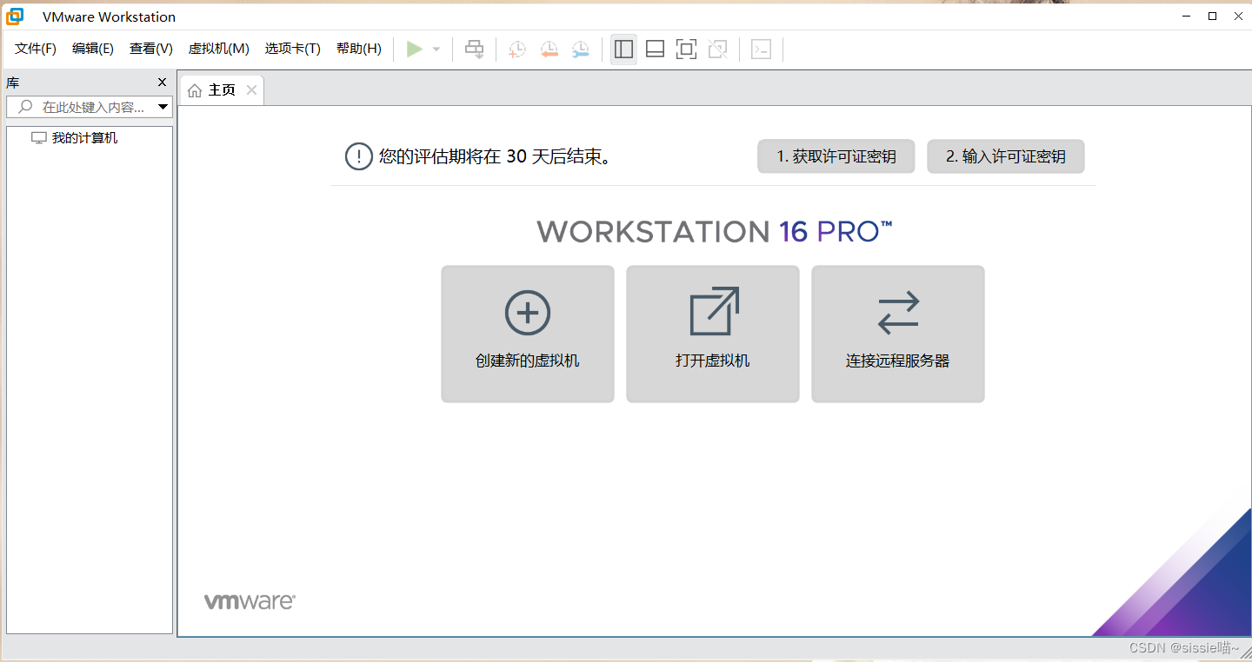Open the Snapshot Manager wrench icon
Viewport: 1252px width, 662px height.
580,50
